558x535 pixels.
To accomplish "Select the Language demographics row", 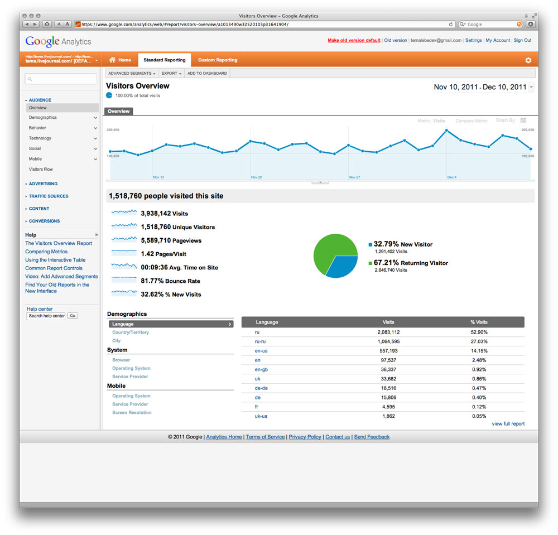I will coord(171,324).
